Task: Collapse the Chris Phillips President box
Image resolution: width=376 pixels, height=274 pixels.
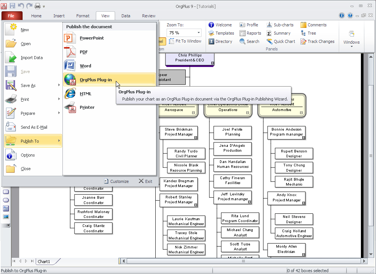Action: point(212,63)
